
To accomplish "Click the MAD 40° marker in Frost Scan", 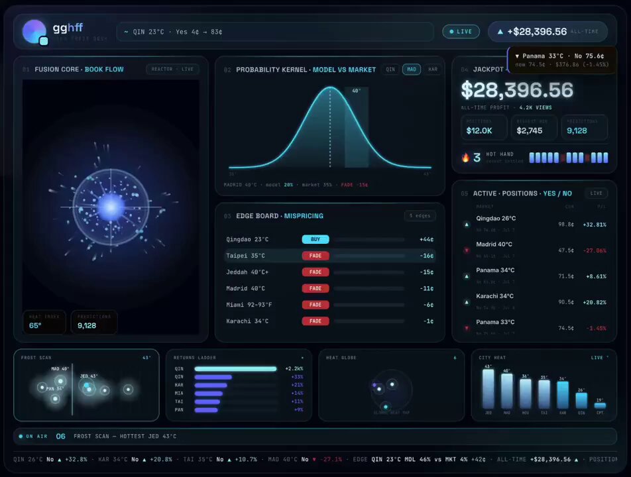I will point(60,380).
